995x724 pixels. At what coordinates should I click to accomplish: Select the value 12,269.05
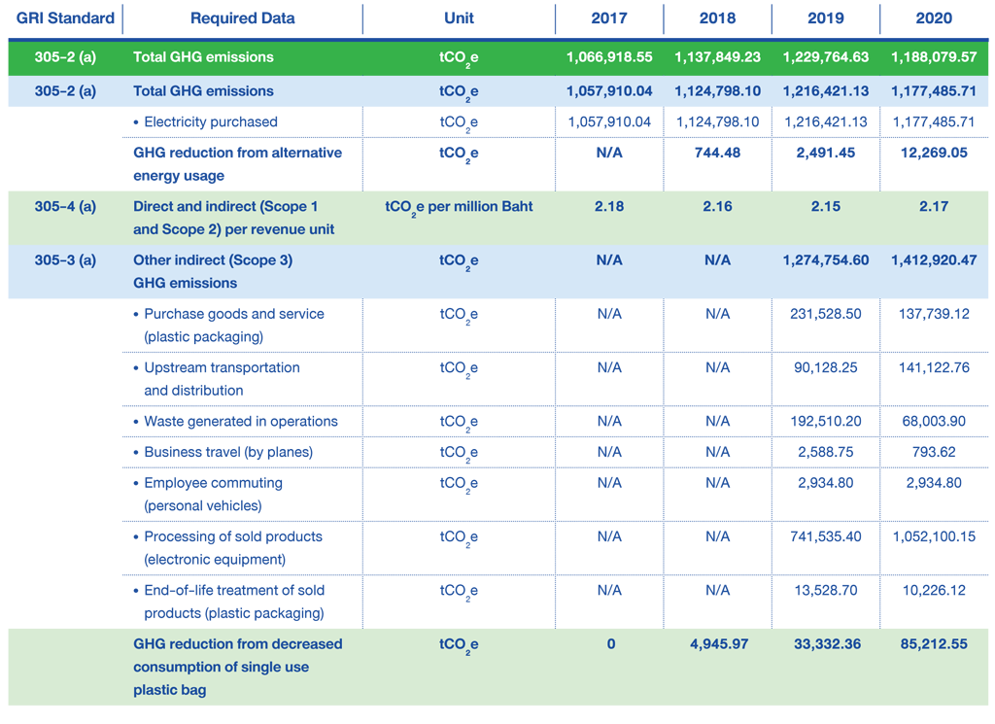pos(934,153)
